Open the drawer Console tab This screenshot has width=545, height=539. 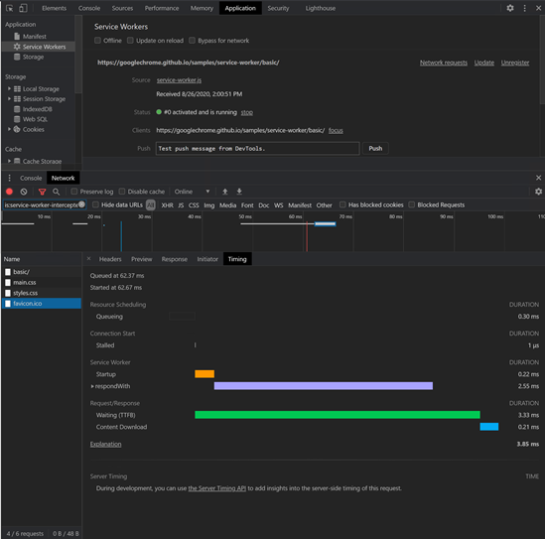[31, 178]
